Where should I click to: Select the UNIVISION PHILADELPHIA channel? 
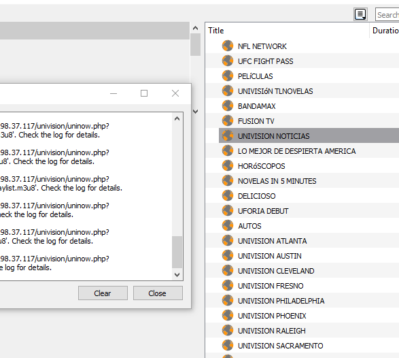click(281, 301)
